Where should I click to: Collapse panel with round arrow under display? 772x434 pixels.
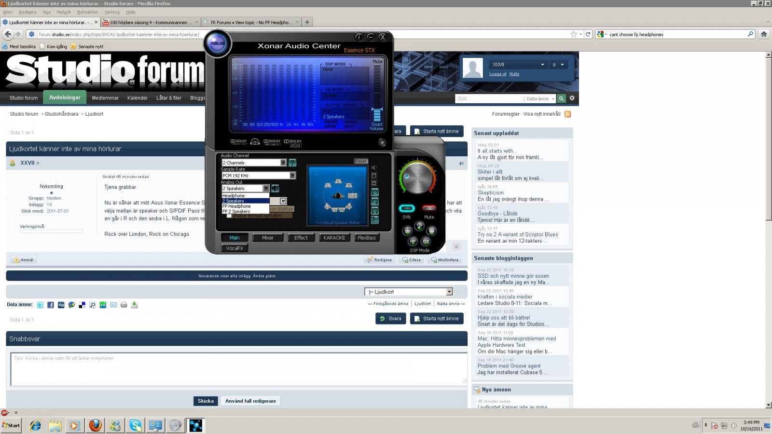(382, 142)
